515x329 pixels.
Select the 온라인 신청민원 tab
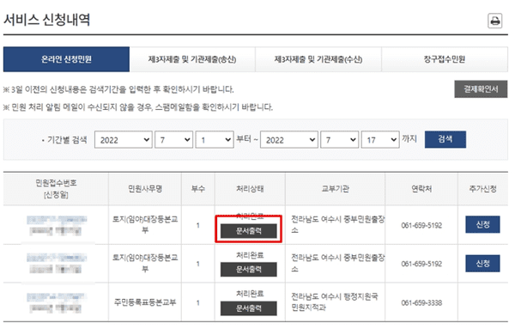pos(66,59)
